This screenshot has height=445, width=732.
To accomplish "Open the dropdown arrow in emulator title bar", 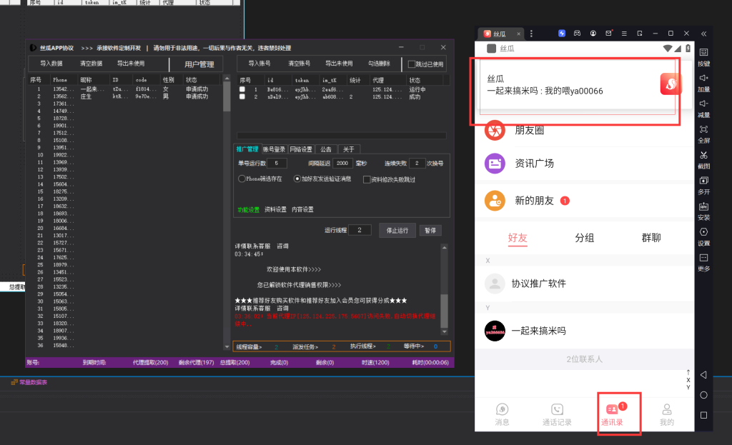I will click(x=531, y=34).
